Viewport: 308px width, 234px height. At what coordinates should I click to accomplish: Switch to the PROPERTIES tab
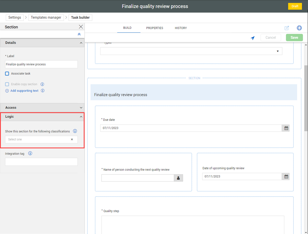155,28
